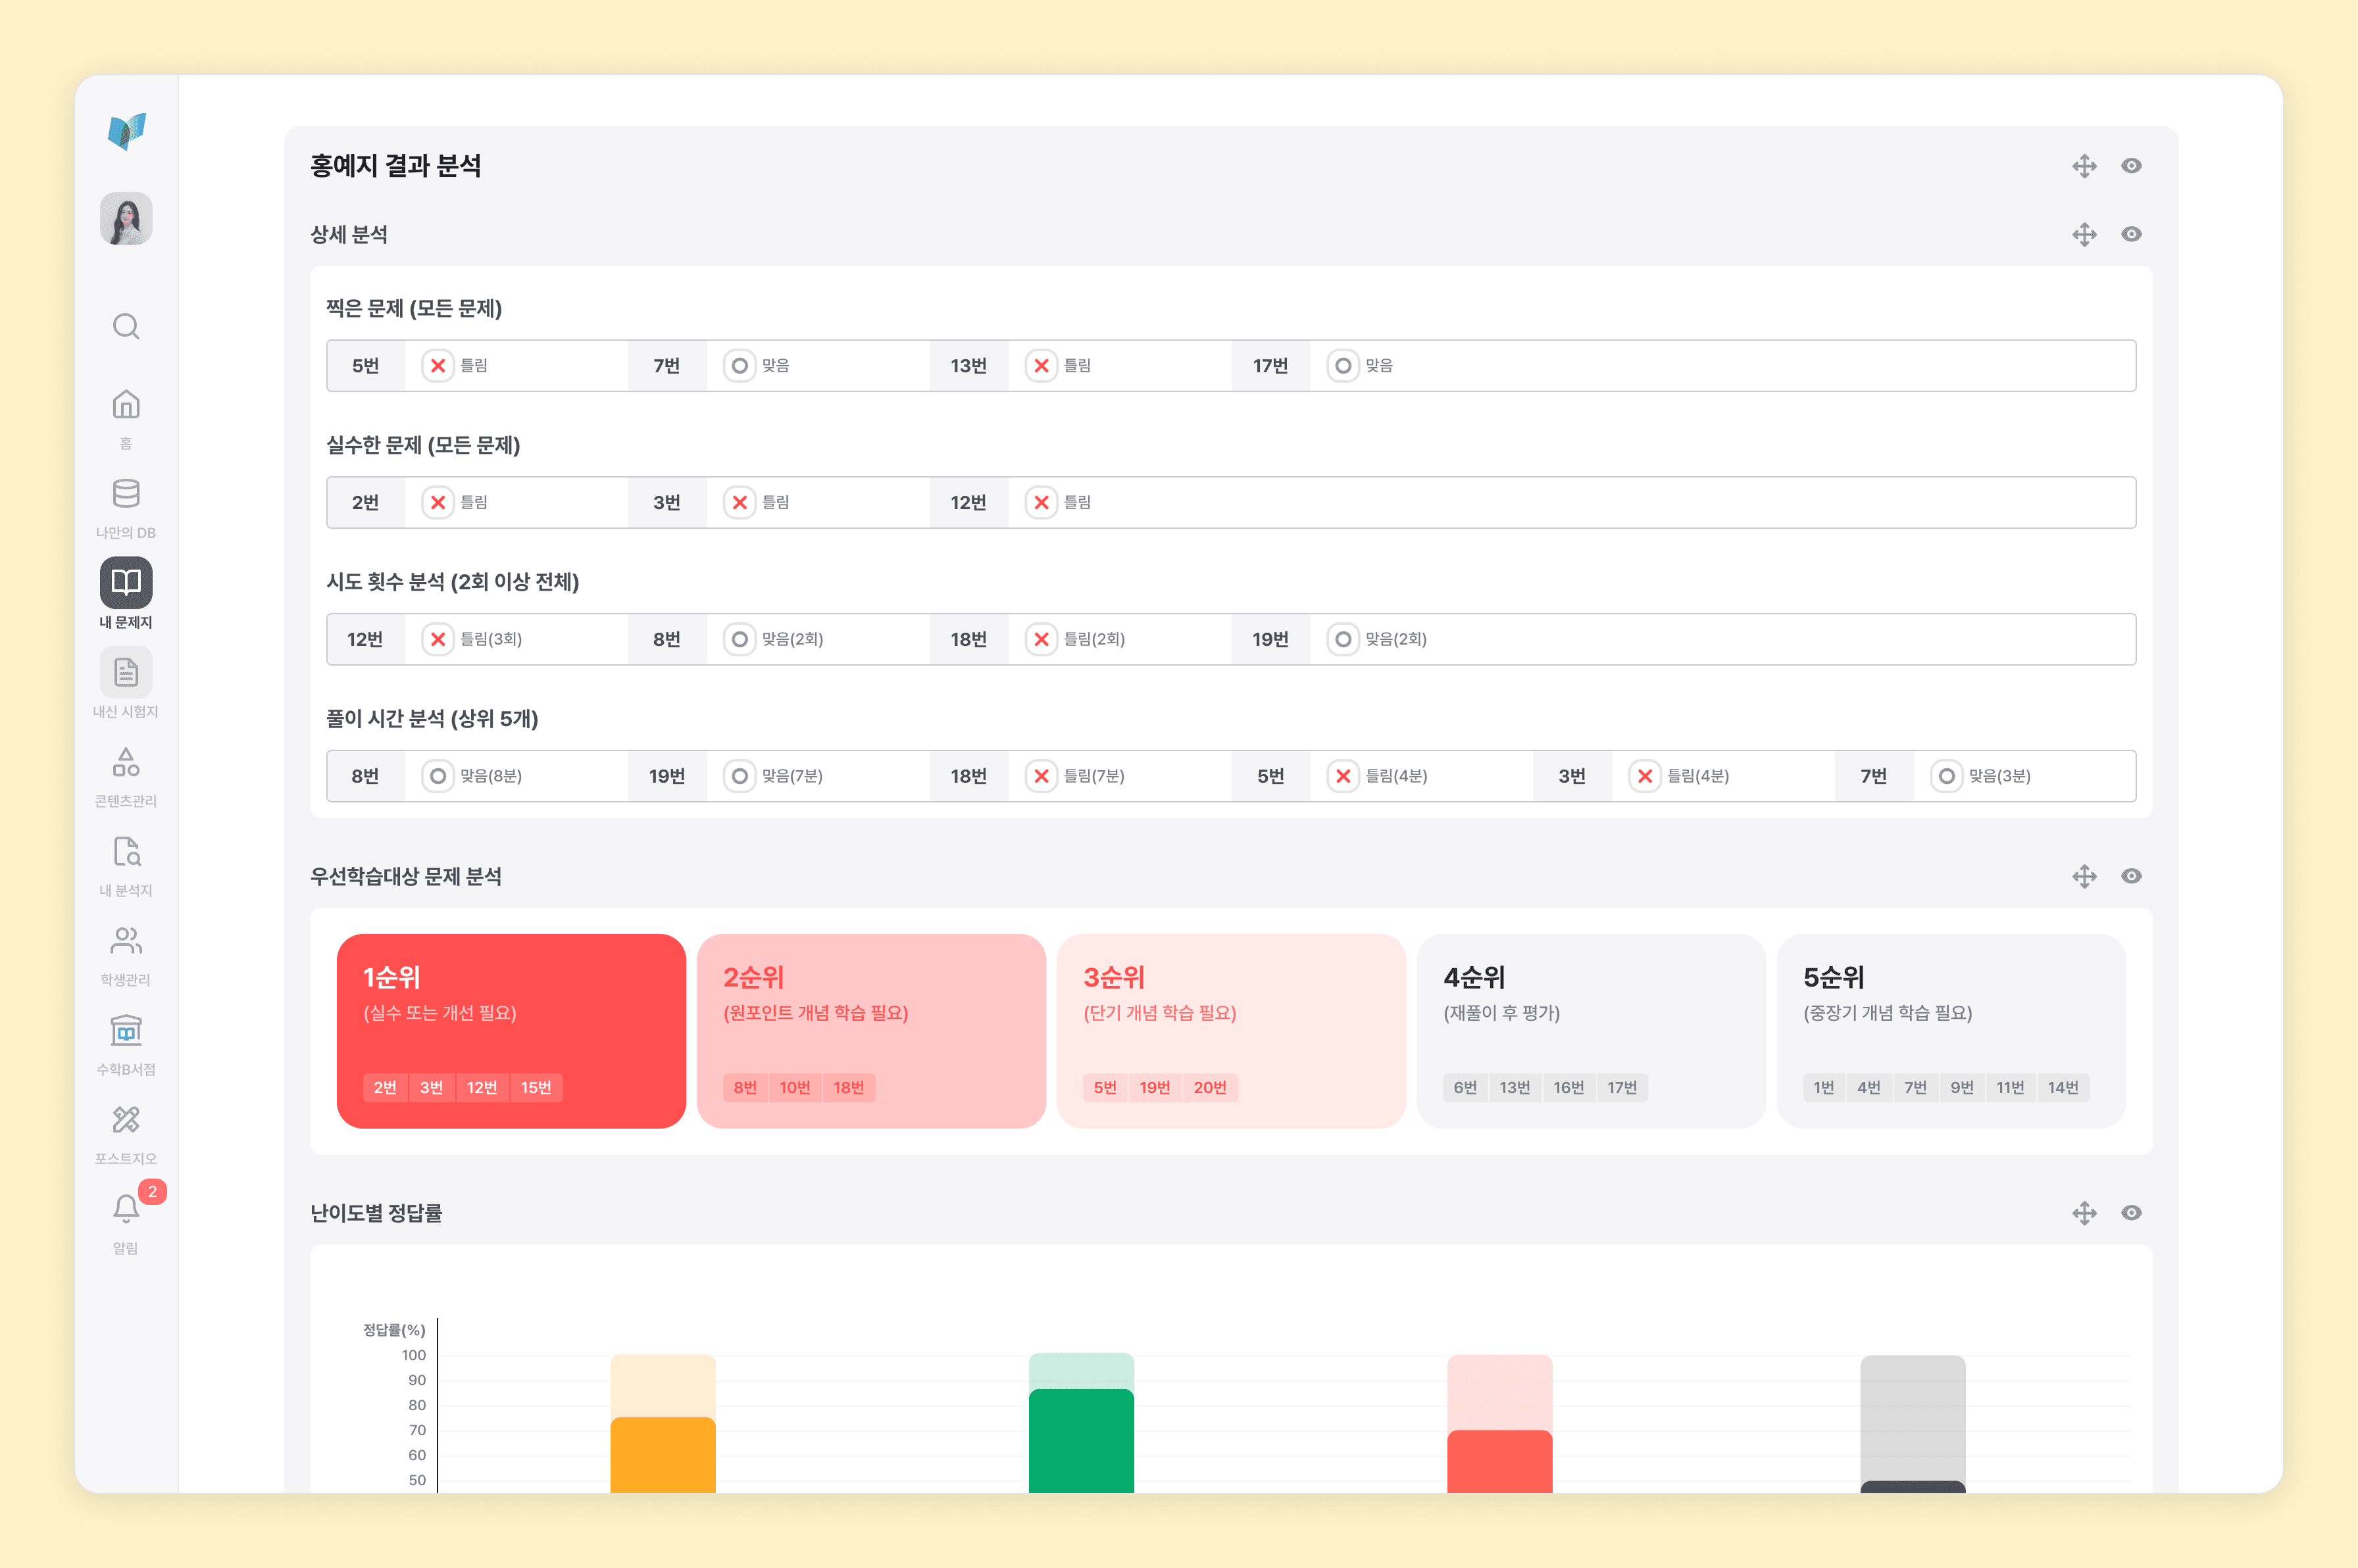The image size is (2358, 1568).
Task: Click the 20번 tag in 3순위 card
Action: tap(1210, 1088)
